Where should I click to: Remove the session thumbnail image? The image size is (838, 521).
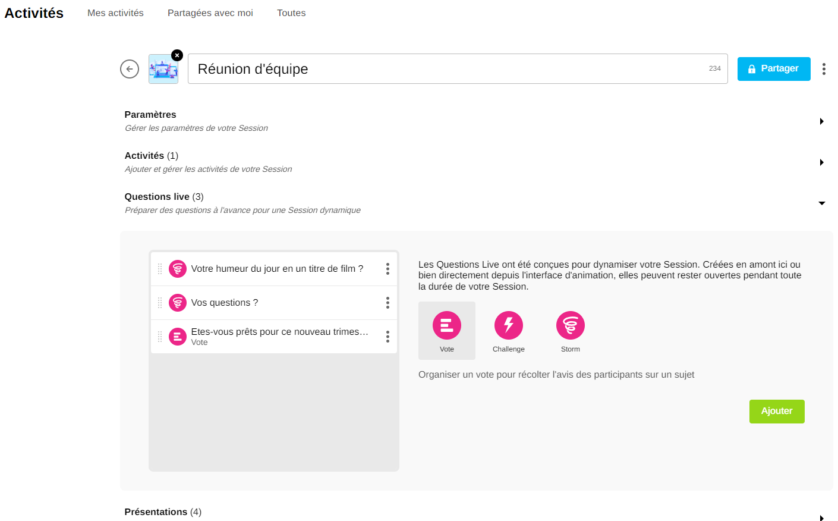[177, 55]
